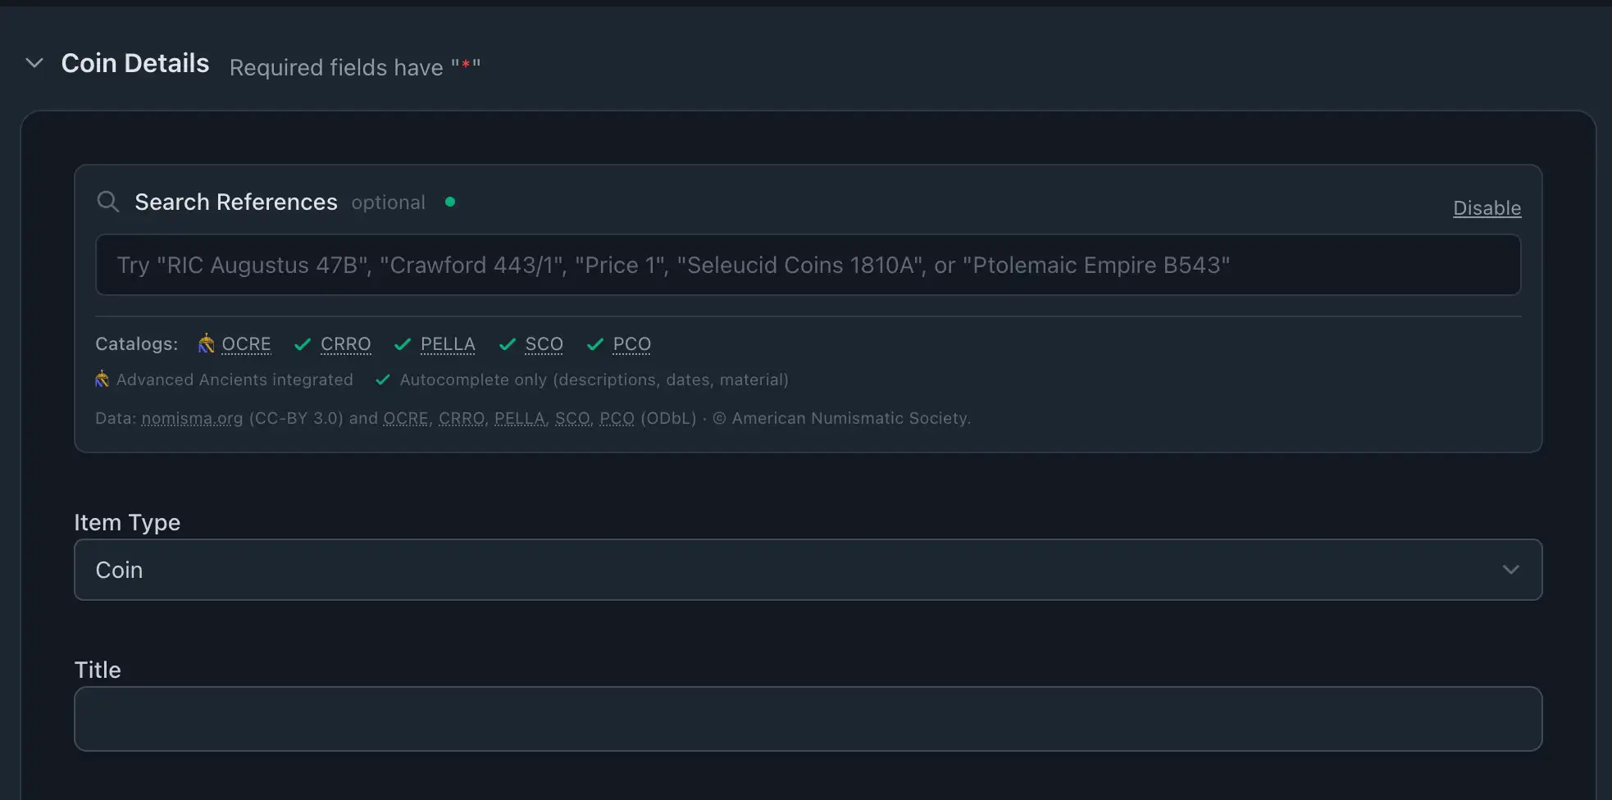Click the green checkmark beside CRRO
This screenshot has height=800, width=1612.
pyautogui.click(x=303, y=344)
